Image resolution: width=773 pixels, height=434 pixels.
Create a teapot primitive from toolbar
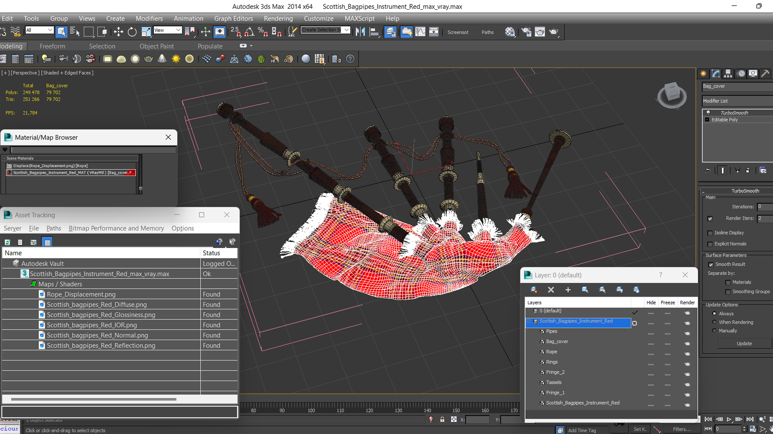[x=149, y=59]
